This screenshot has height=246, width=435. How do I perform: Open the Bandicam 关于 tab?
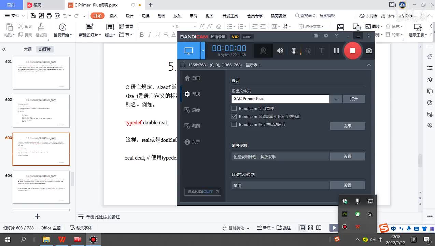(x=192, y=142)
